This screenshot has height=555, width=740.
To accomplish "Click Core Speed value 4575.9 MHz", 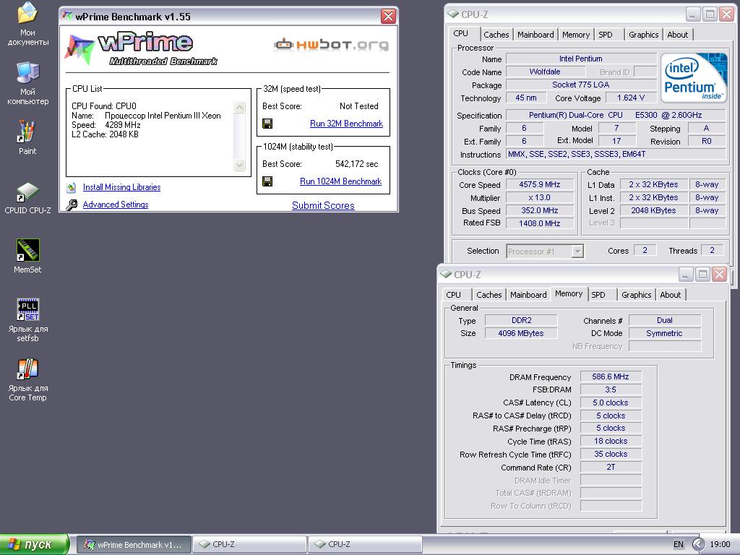I will tap(540, 184).
